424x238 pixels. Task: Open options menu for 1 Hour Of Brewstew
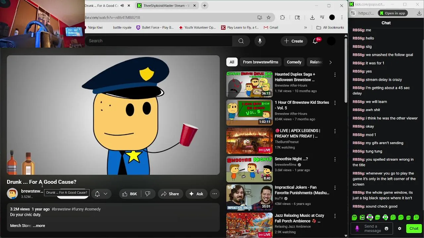(x=335, y=103)
